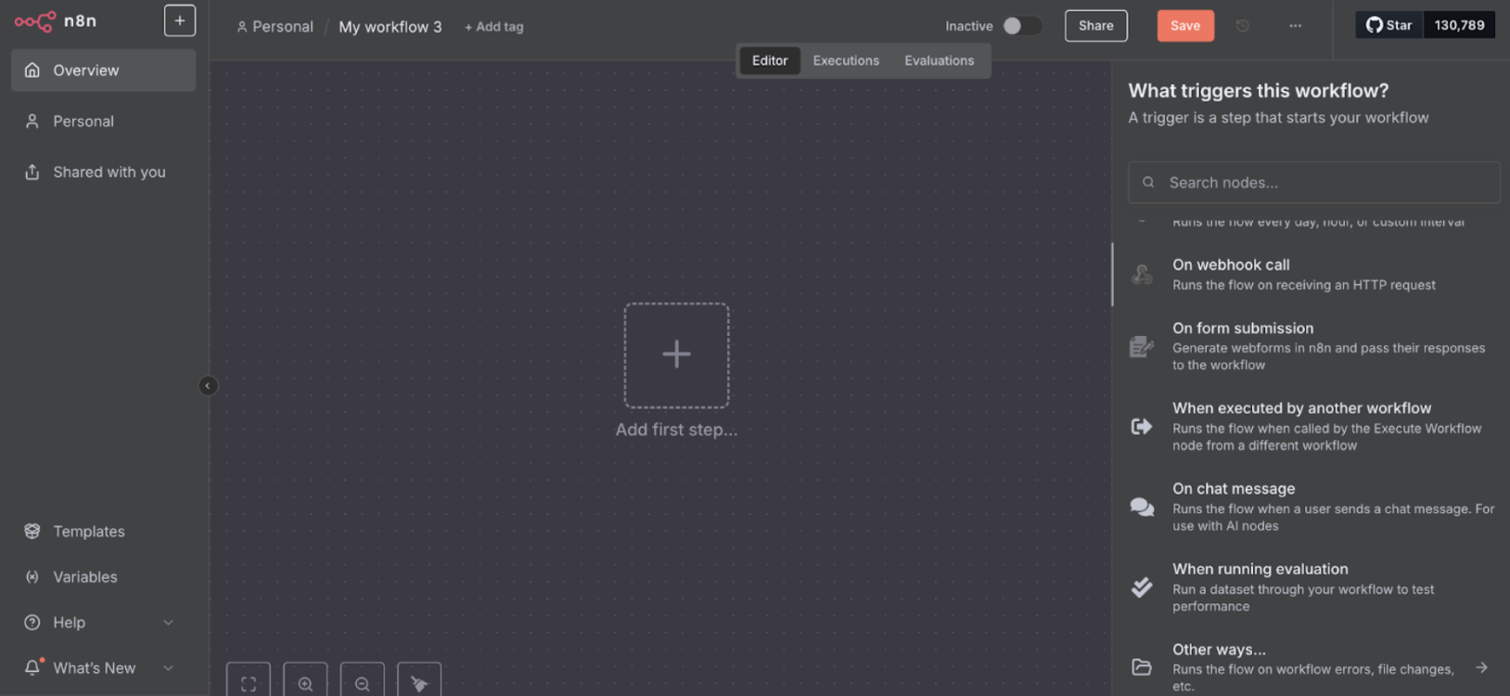Toggle the Inactive workflow switch
The width and height of the screenshot is (1510, 696).
1022,26
